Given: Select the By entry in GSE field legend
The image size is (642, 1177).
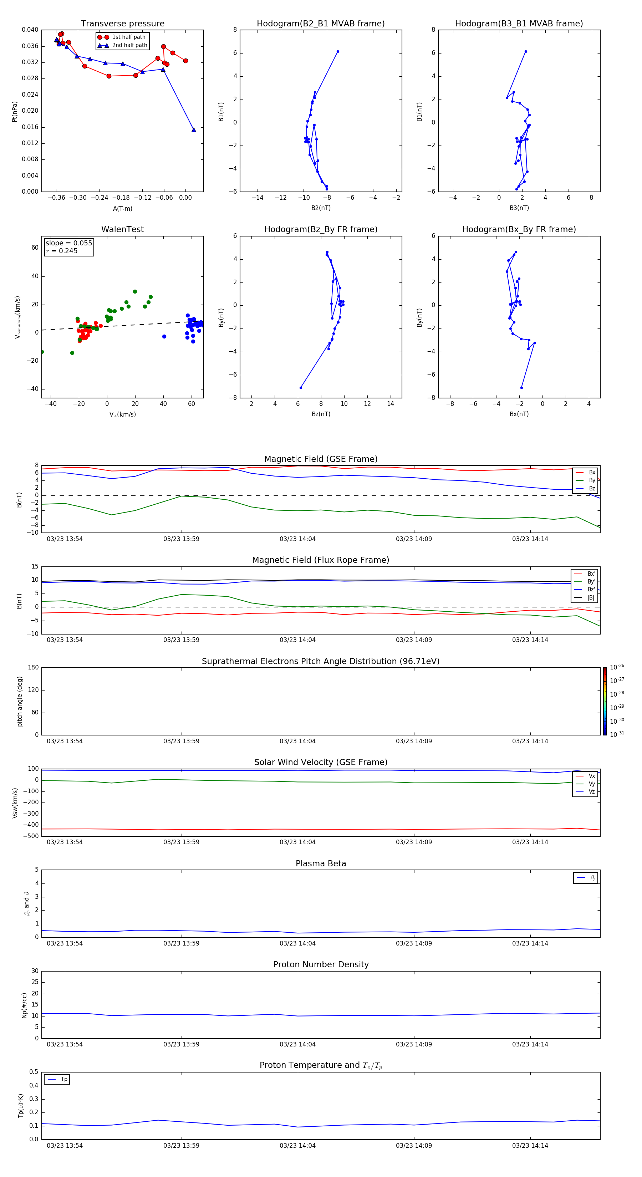Looking at the screenshot, I should click(585, 480).
